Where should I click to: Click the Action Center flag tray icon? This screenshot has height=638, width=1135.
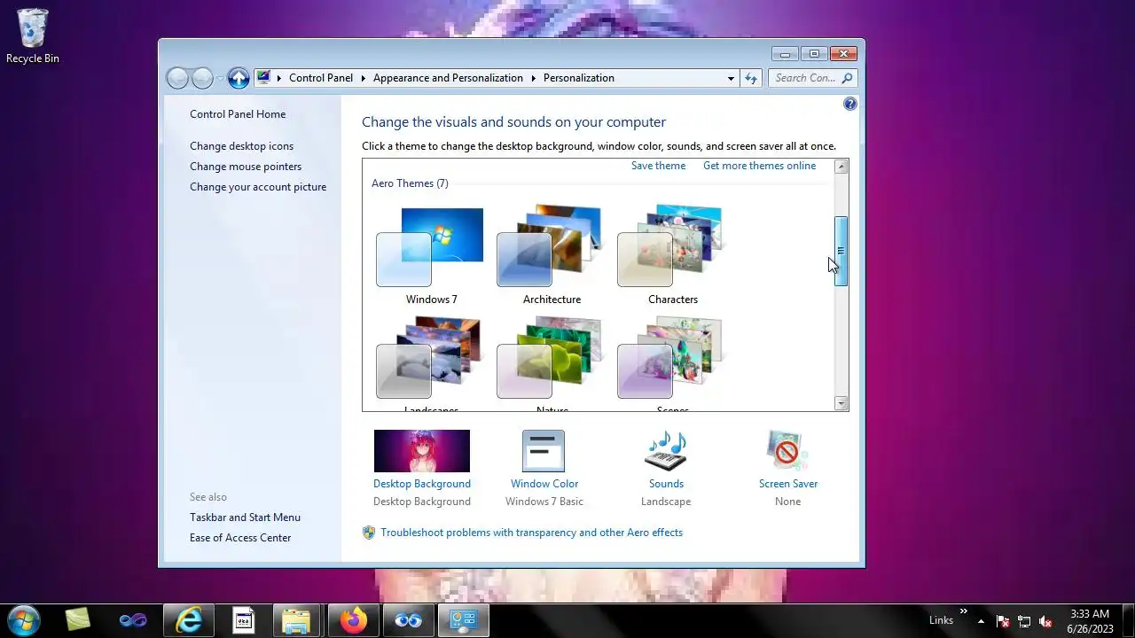[1003, 621]
